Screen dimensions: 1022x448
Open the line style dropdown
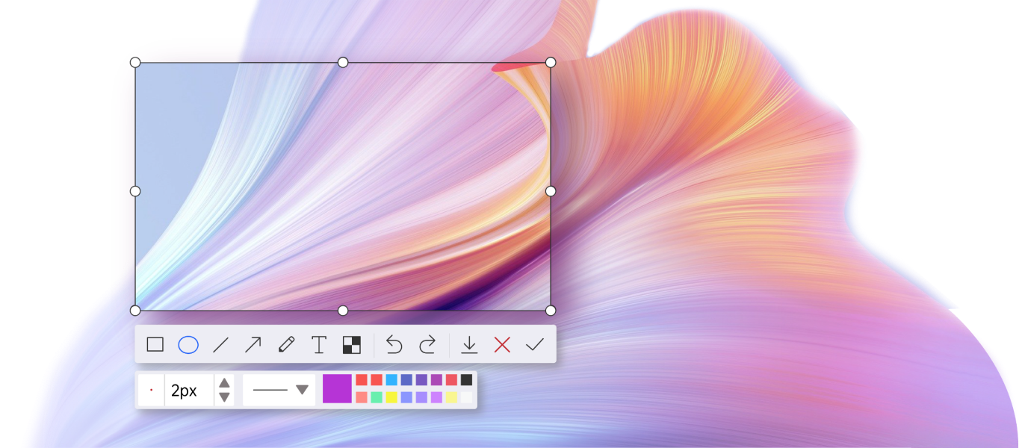point(302,390)
